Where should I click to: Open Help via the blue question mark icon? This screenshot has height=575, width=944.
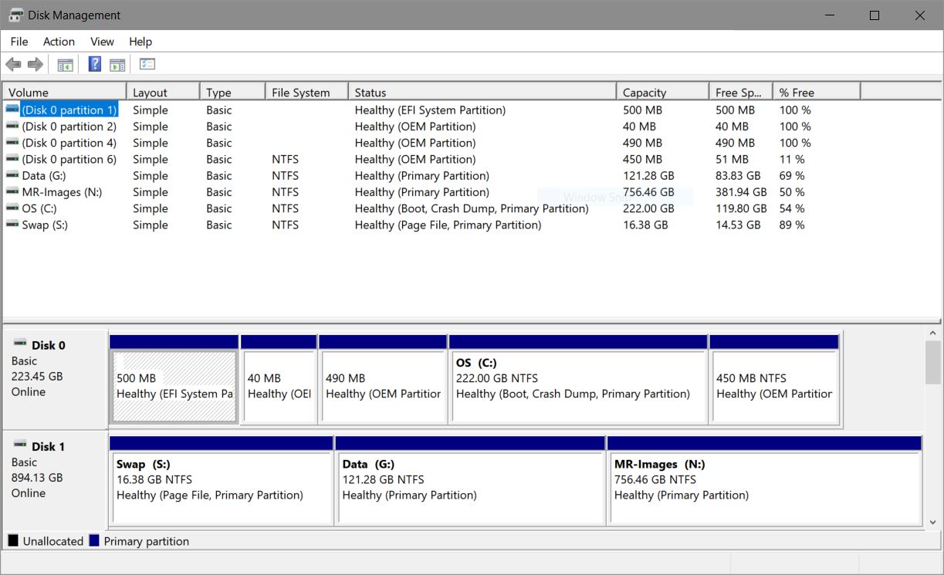click(x=95, y=65)
